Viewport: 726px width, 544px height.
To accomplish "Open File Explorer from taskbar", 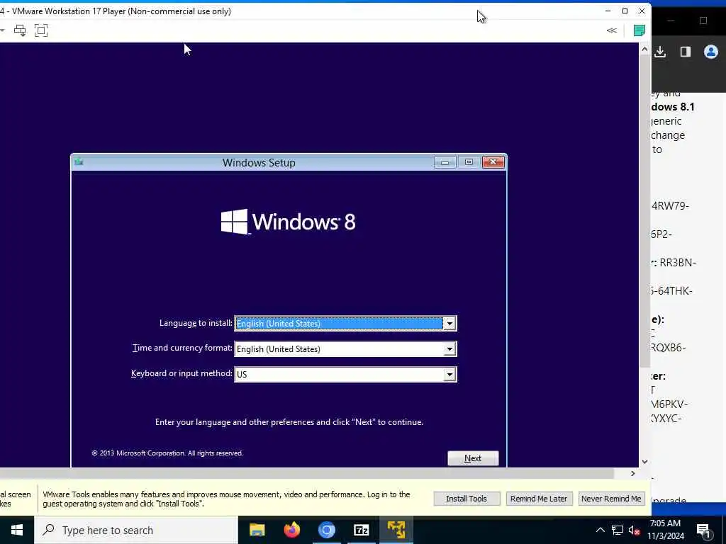I will [x=257, y=530].
